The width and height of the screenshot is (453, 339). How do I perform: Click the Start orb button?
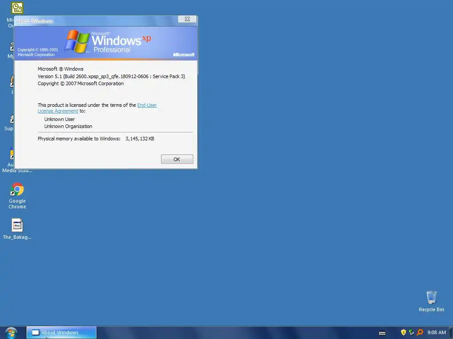(x=11, y=333)
